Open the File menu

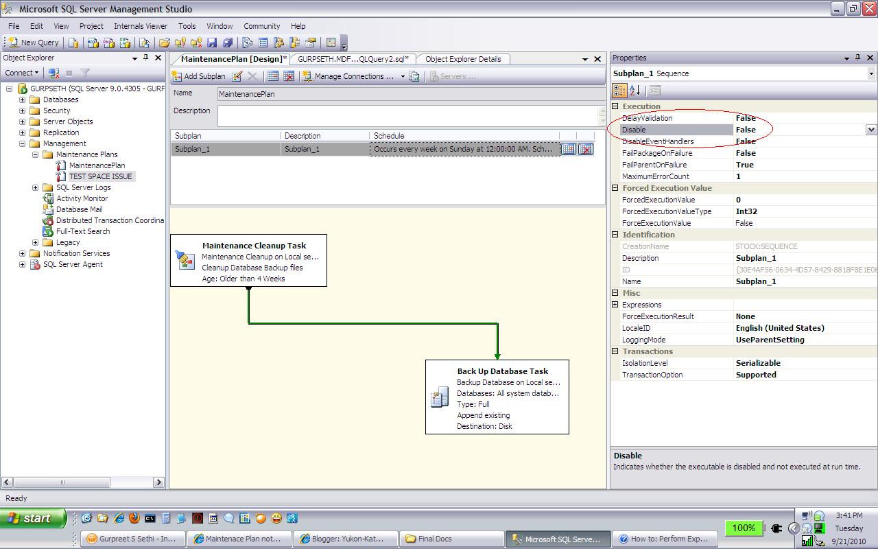click(14, 26)
